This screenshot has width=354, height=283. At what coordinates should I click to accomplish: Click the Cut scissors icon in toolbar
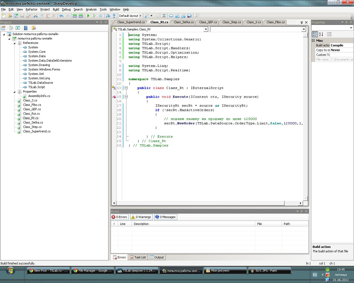tap(35, 16)
